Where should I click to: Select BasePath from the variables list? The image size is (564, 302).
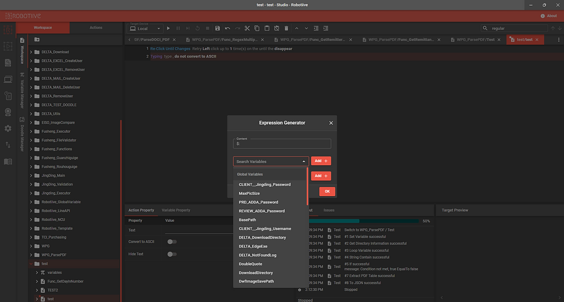(247, 220)
